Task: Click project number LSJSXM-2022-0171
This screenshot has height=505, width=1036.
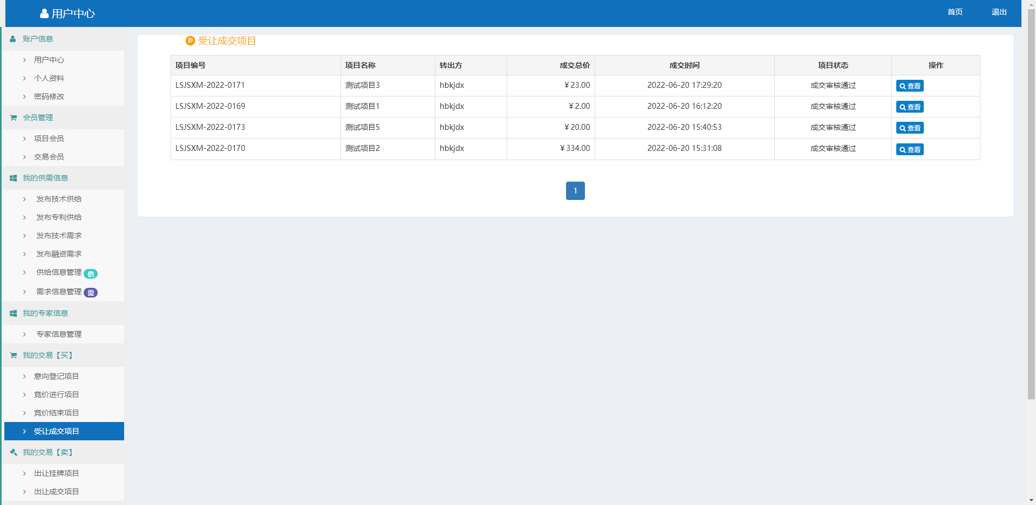Action: point(210,85)
